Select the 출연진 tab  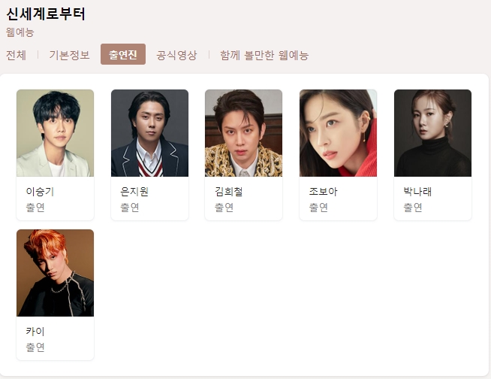123,54
